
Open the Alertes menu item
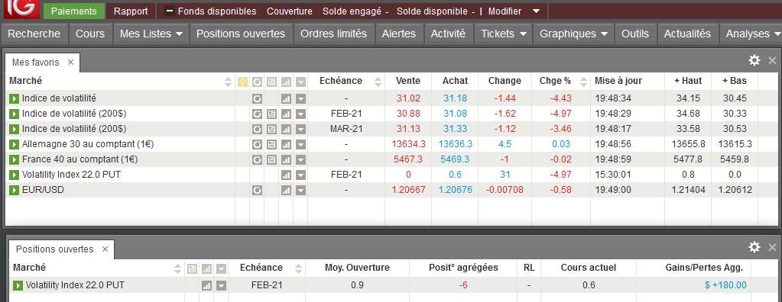pos(398,34)
